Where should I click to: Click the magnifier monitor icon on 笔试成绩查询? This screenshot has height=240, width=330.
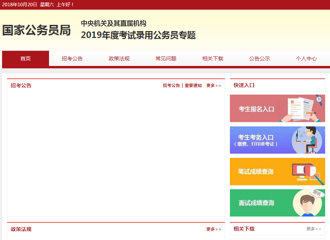308,174
